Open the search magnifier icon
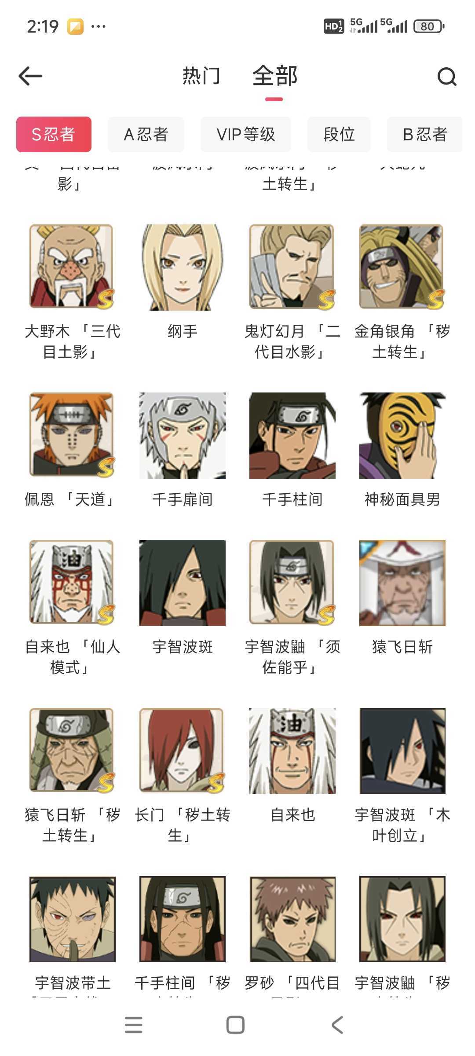Viewport: 475px width, 1056px height. (x=447, y=77)
